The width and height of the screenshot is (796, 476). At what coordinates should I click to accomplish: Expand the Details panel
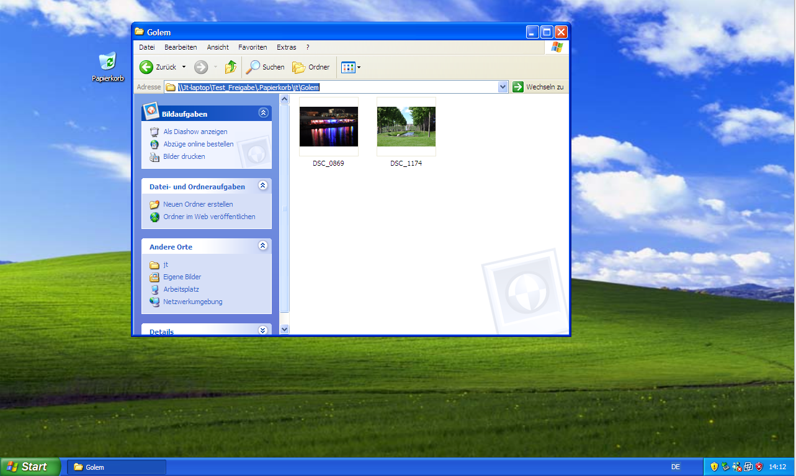pyautogui.click(x=263, y=331)
